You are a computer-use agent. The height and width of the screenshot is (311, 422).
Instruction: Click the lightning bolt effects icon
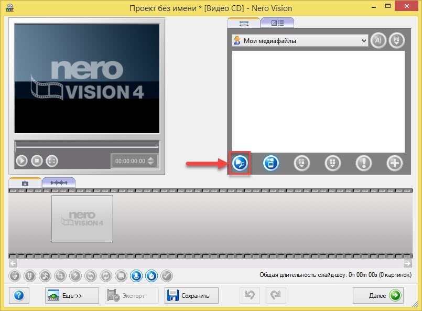[x=75, y=276]
